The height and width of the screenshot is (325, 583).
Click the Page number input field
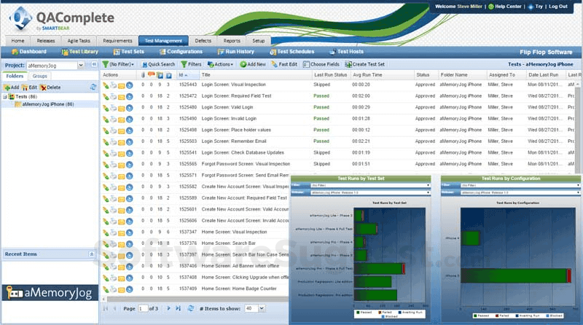click(x=143, y=308)
